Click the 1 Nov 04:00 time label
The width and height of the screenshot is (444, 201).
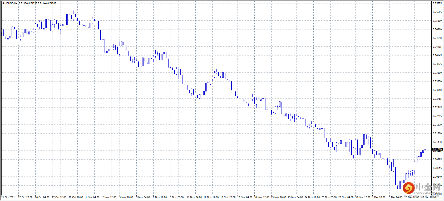(92, 197)
